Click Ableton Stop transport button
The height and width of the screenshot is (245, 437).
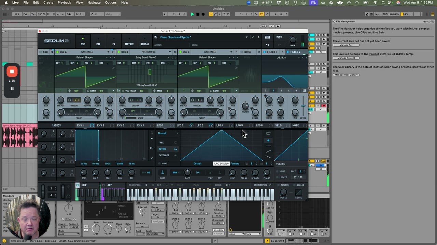198,14
